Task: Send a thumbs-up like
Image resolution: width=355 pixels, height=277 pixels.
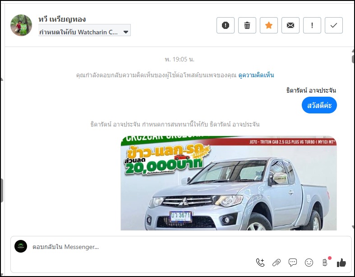Action: 341,263
